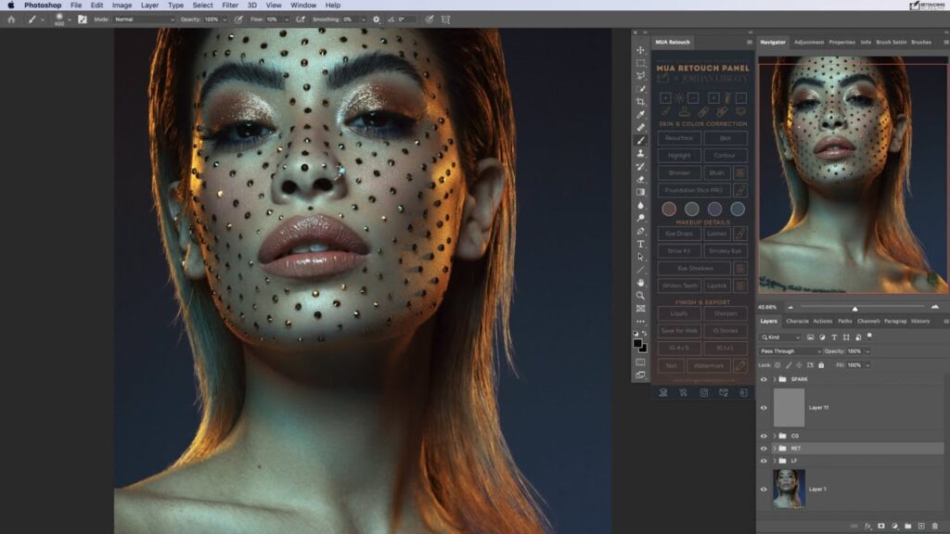Hide Layer 1 visibility eye
The image size is (950, 534).
764,489
